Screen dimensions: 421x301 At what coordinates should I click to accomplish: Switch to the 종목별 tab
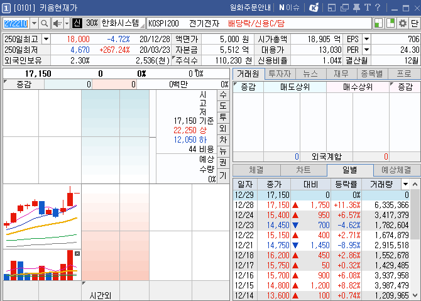(x=372, y=74)
